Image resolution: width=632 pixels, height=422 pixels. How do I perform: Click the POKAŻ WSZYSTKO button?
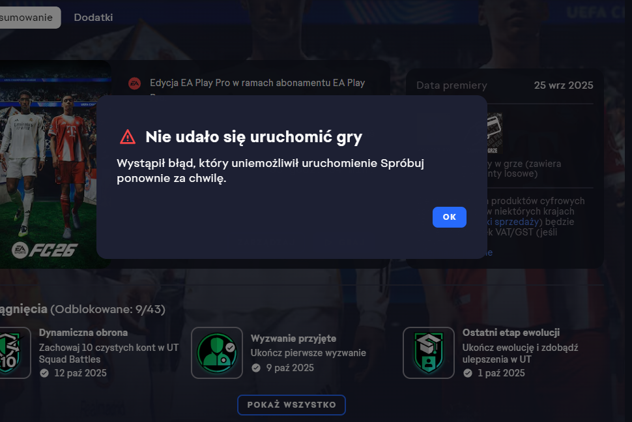pyautogui.click(x=291, y=404)
